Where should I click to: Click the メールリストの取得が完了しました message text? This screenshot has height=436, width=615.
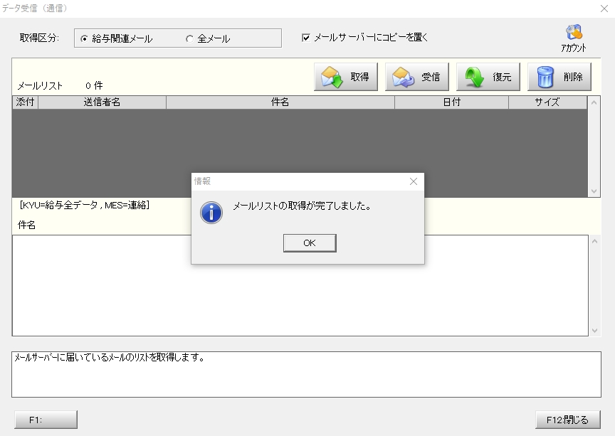pyautogui.click(x=302, y=206)
